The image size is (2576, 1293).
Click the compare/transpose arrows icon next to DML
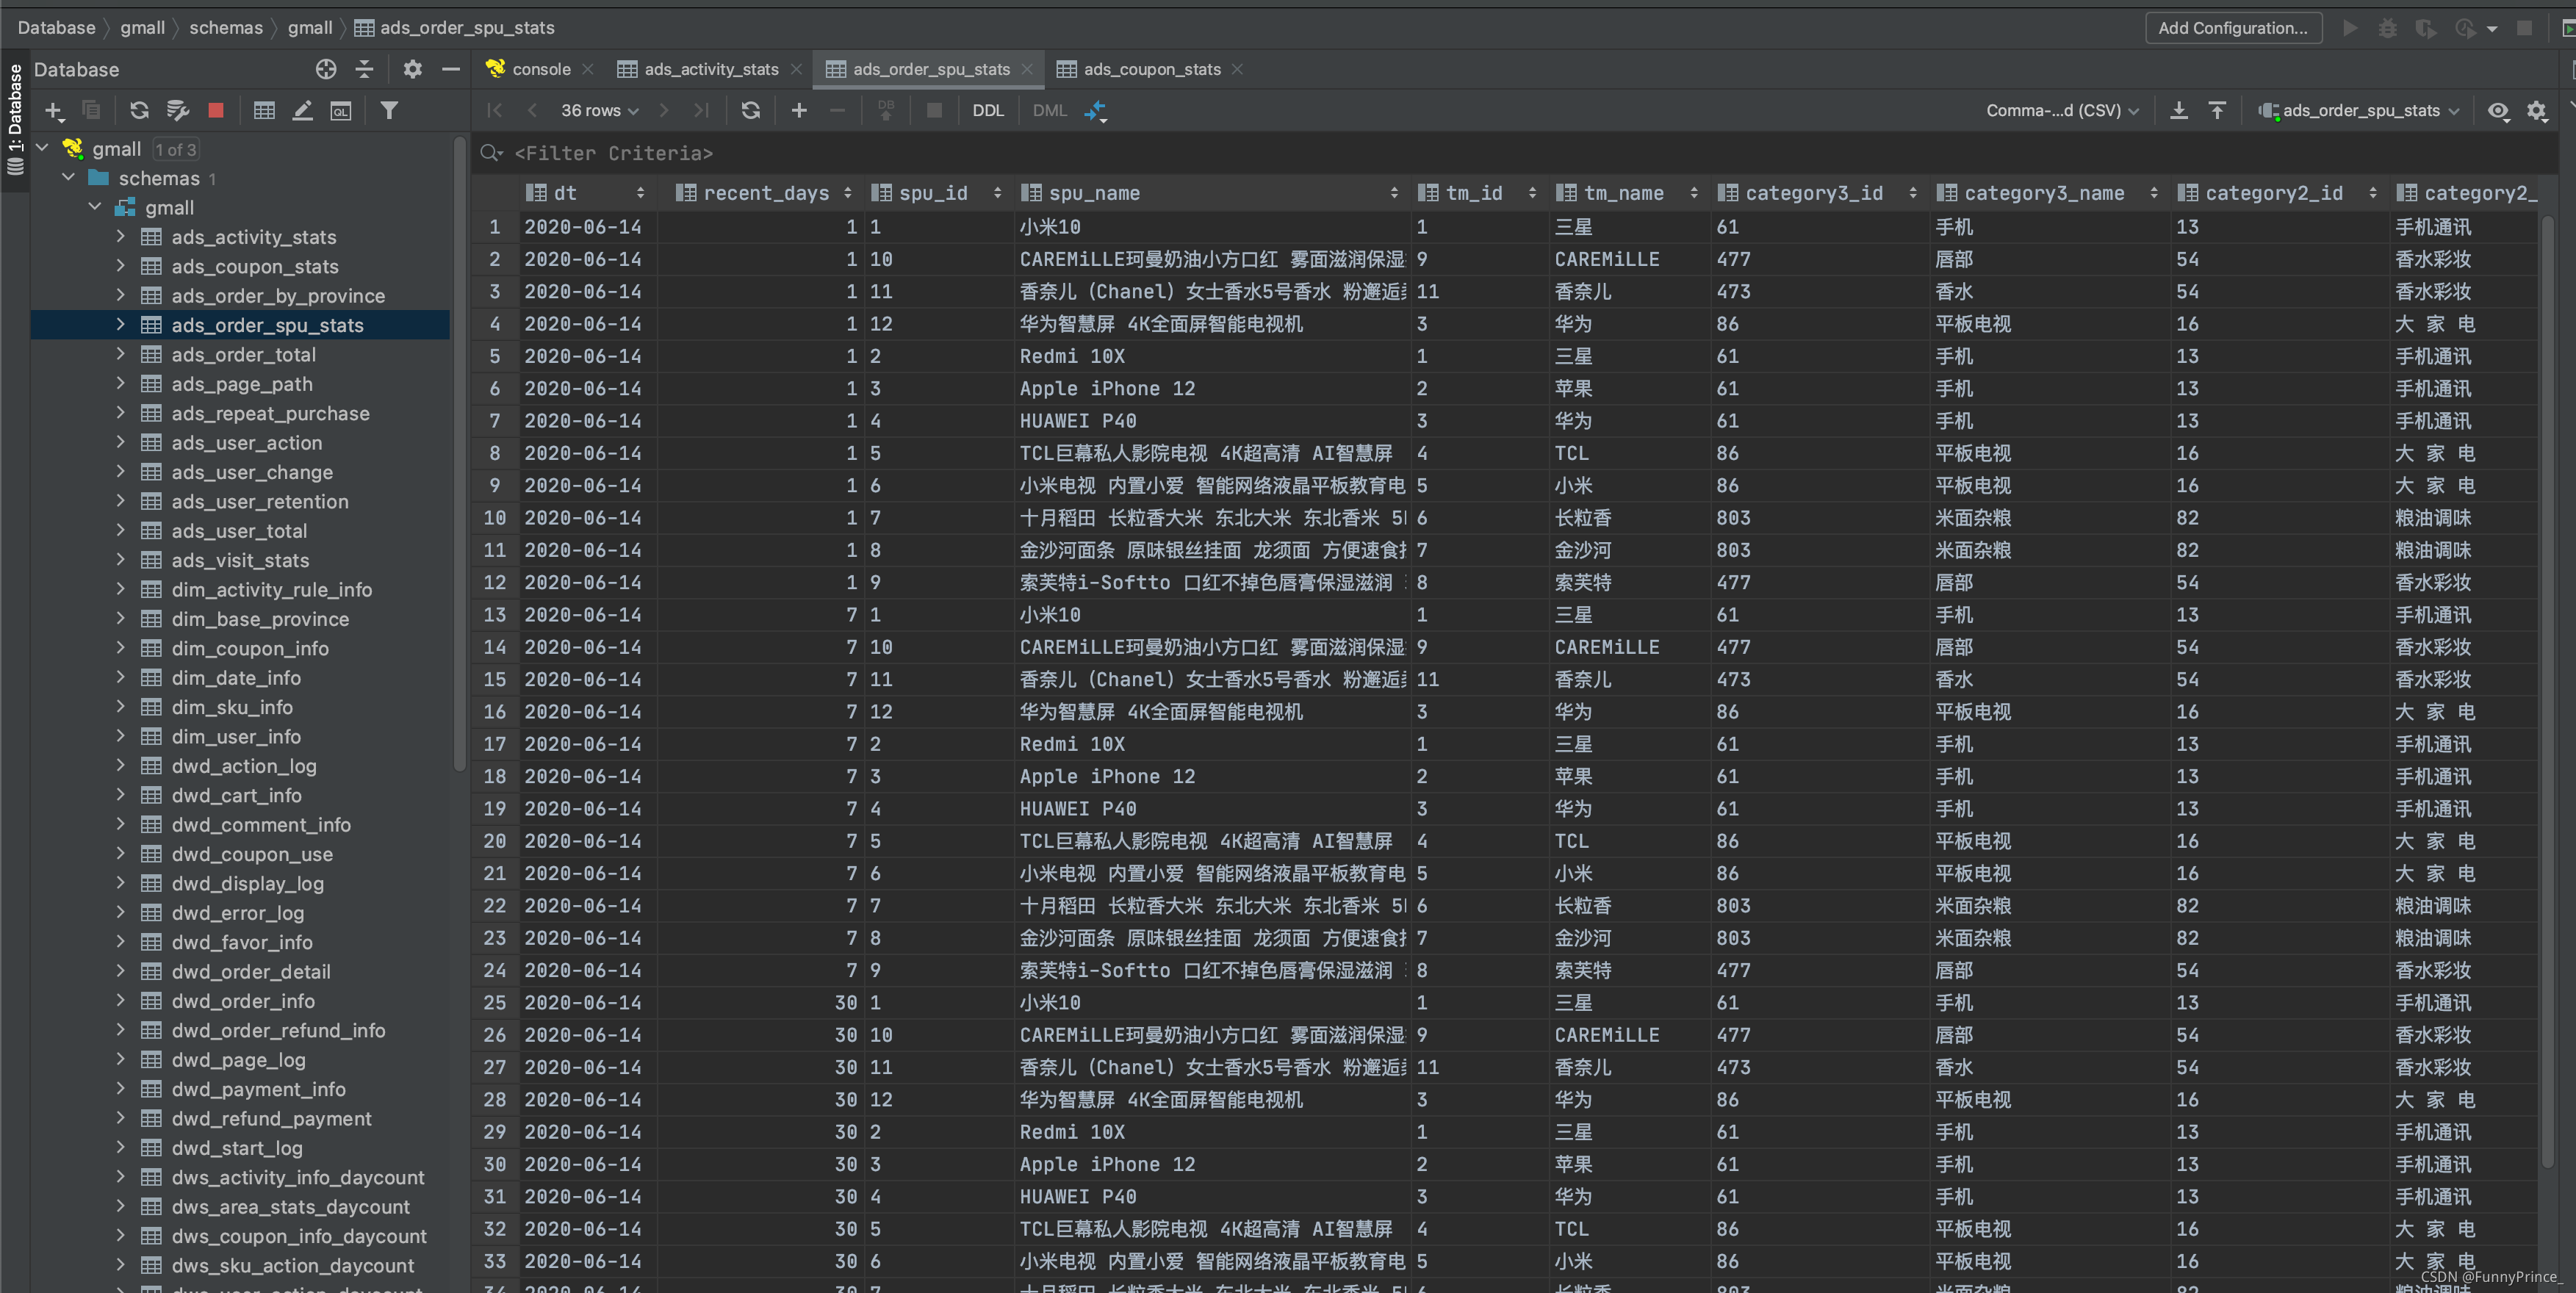1096,111
